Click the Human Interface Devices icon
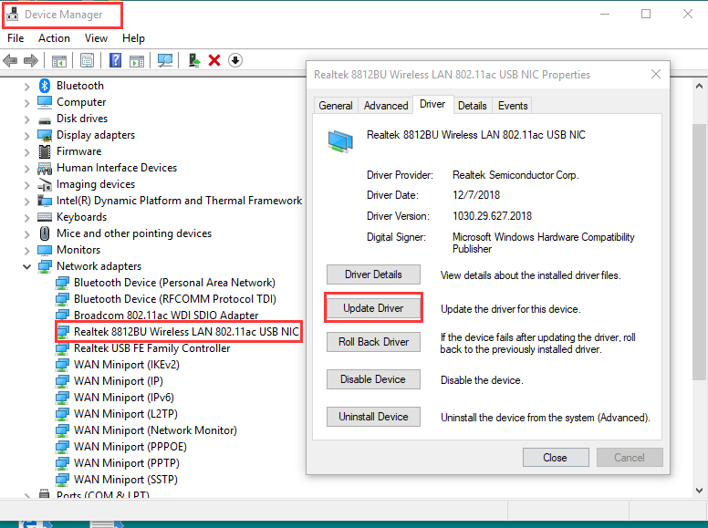 click(x=44, y=169)
